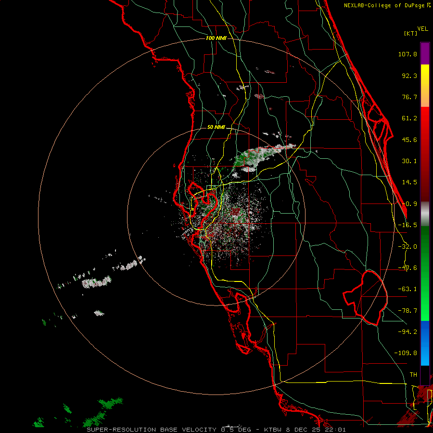This screenshot has height=433, width=433.
Task: Select the -0.9 velocity scale value
Action: coord(409,204)
